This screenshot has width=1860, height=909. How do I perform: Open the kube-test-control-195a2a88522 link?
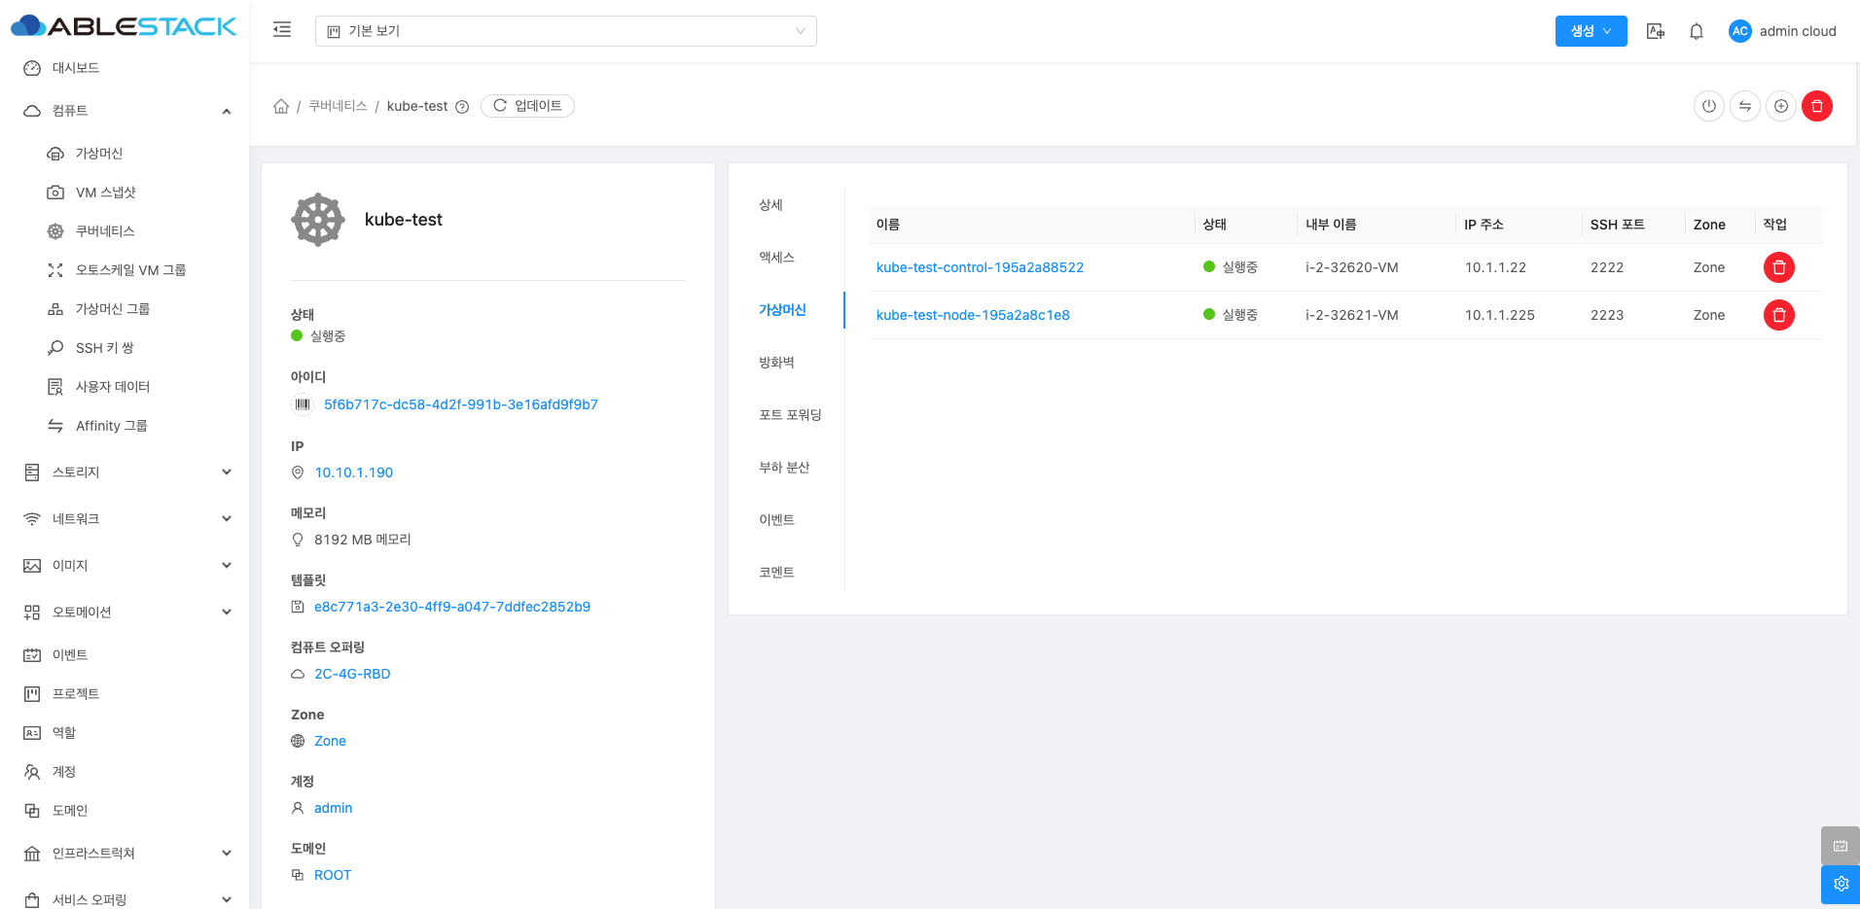[x=979, y=267]
